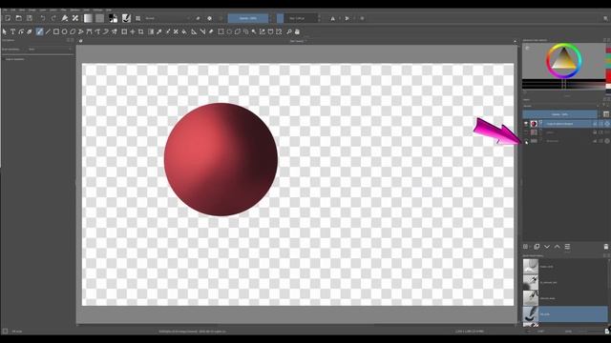Viewport: 611px width, 343px height.
Task: Select the Freehand Brush tool
Action: tap(39, 31)
